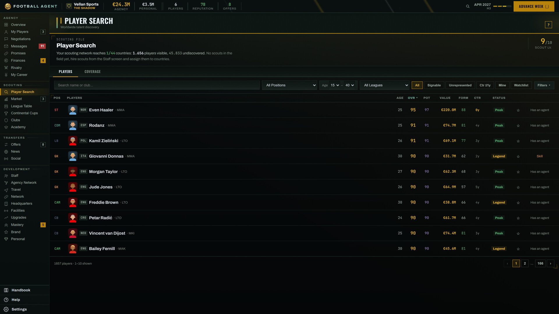Click the Advance Week button
The height and width of the screenshot is (314, 559).
pos(534,6)
